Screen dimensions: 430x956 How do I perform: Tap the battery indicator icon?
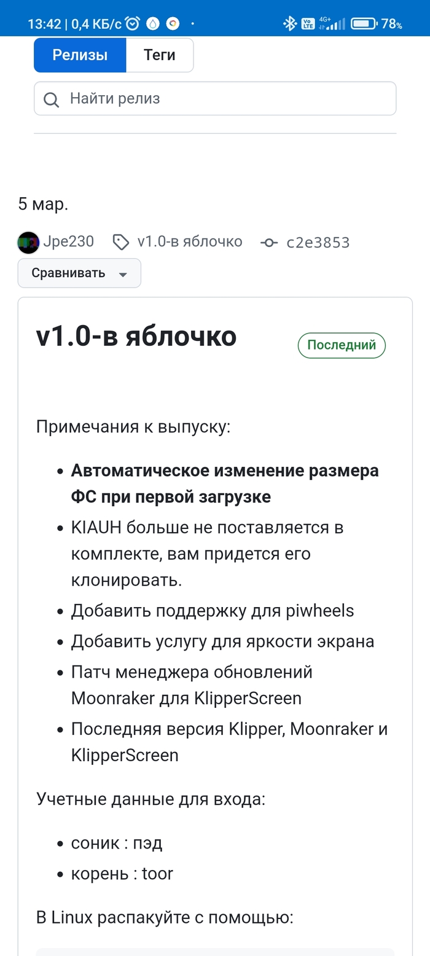pos(364,24)
